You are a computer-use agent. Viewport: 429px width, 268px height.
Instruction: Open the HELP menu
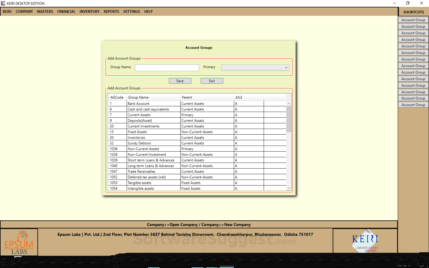pyautogui.click(x=148, y=11)
